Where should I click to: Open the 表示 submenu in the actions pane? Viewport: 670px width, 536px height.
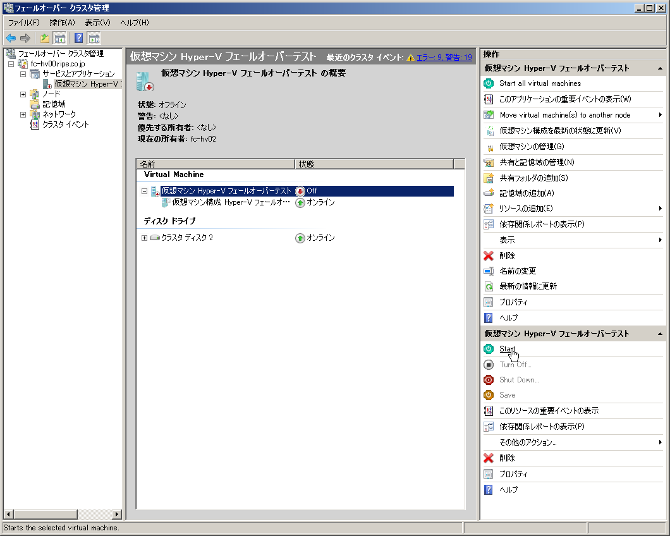pos(660,240)
